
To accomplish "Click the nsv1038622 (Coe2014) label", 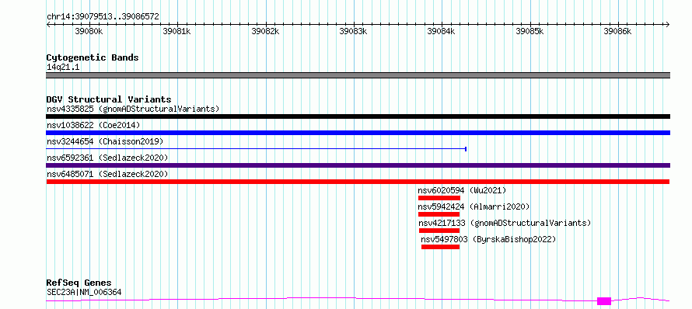I will [x=93, y=125].
